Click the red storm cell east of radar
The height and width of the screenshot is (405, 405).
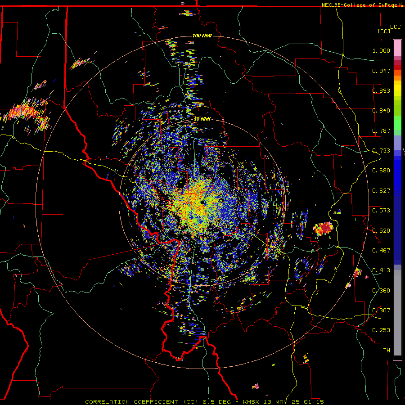[324, 229]
